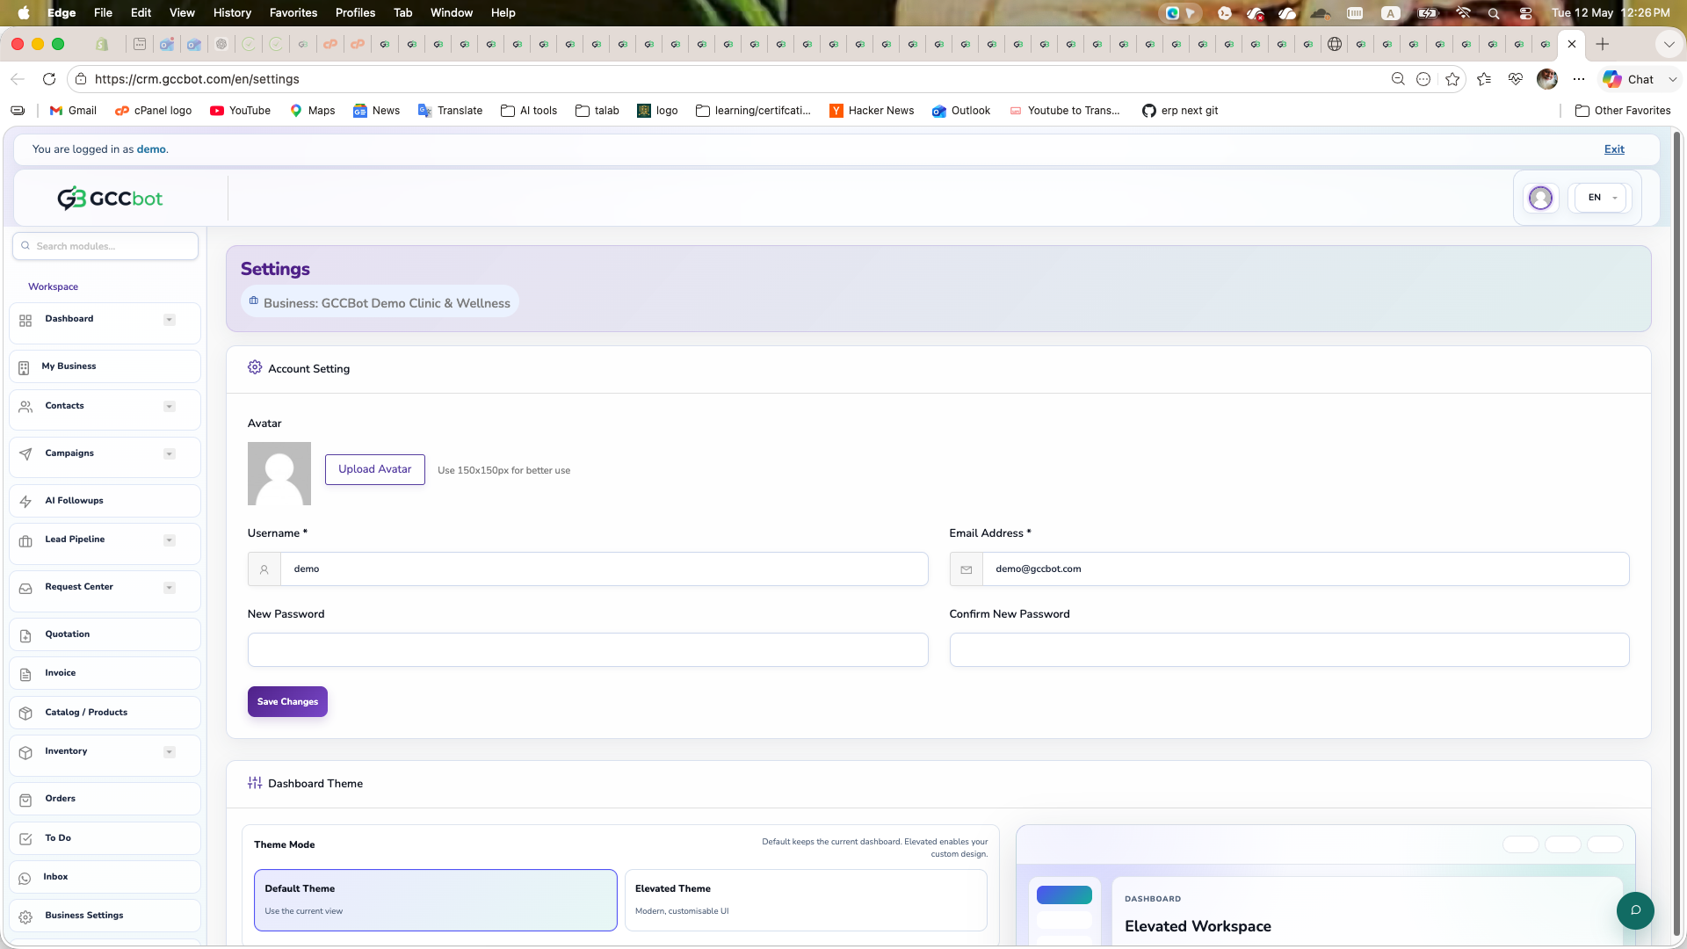Click the Business Settings gear icon
1687x949 pixels.
pyautogui.click(x=25, y=916)
